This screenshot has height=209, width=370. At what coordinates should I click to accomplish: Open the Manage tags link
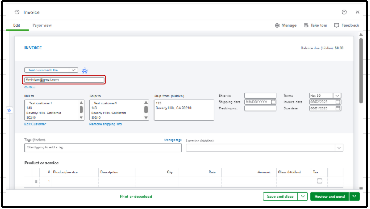pos(173,140)
